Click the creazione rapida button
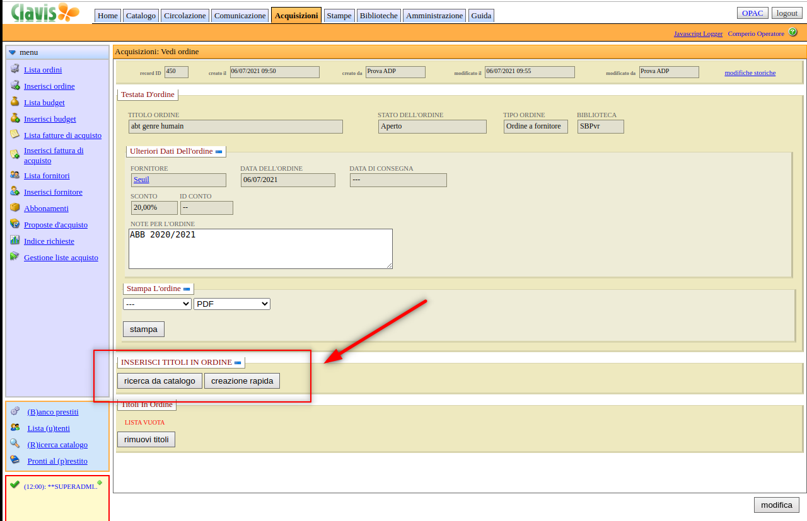807x521 pixels. tap(242, 381)
